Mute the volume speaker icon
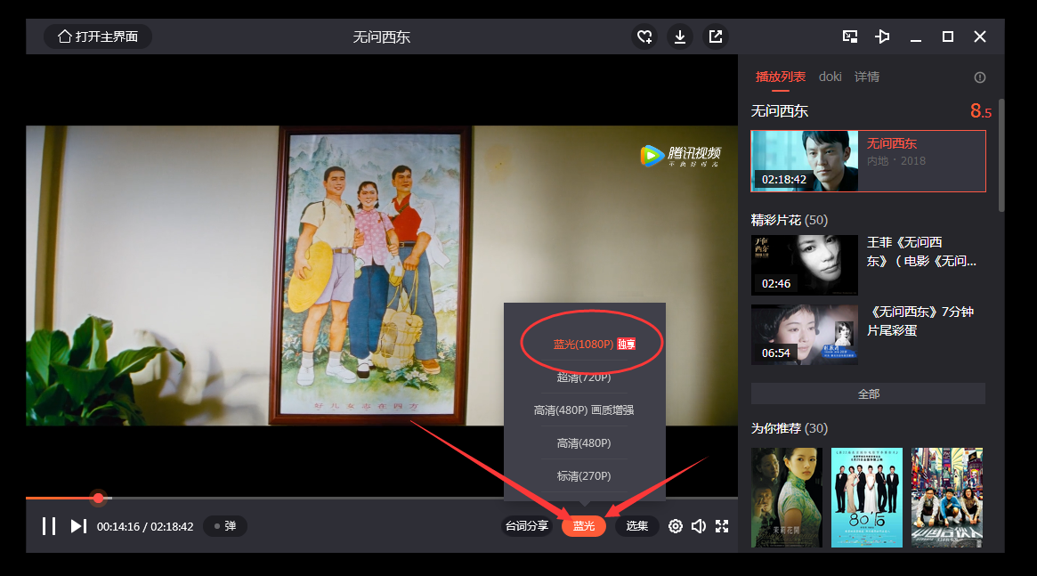Viewport: 1037px width, 576px height. point(699,526)
